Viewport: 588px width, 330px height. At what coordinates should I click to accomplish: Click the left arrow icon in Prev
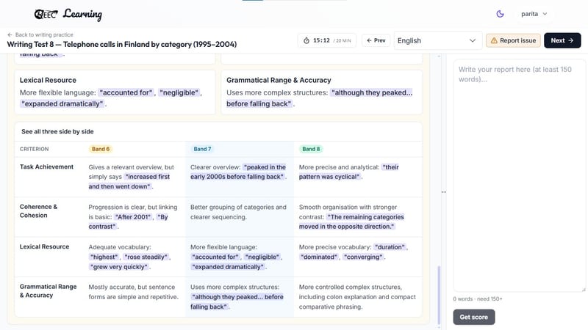[x=369, y=40]
